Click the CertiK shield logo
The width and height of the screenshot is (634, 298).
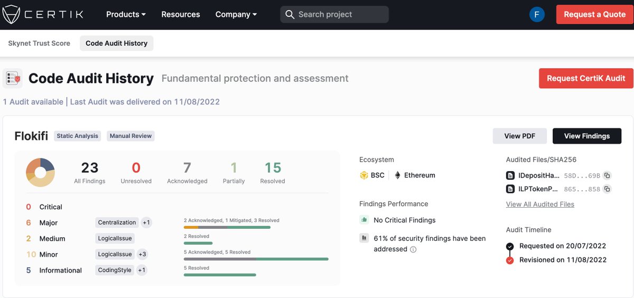point(11,14)
